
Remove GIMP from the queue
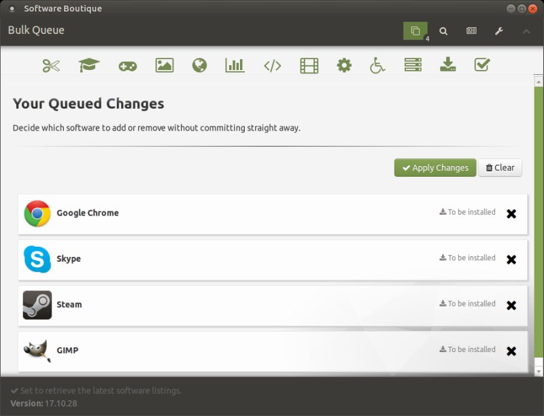click(x=511, y=351)
